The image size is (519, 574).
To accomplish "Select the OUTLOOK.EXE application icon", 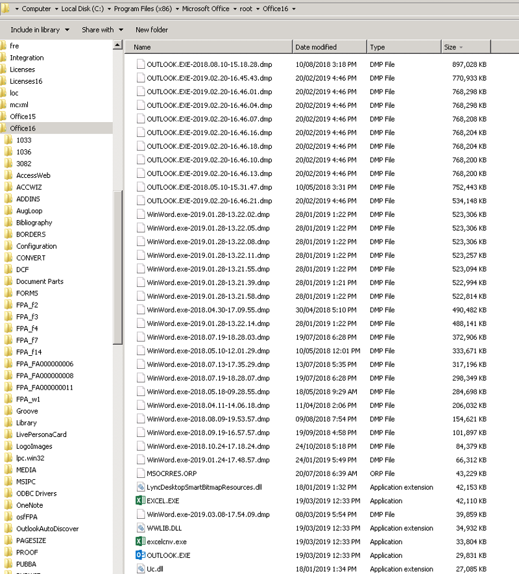I will [x=141, y=555].
